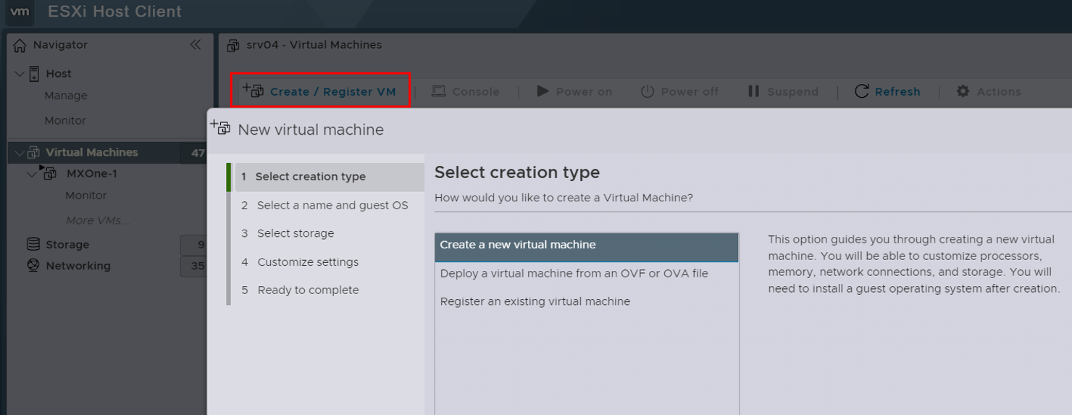Click the Storage database icon
The image size is (1072, 415).
[33, 244]
